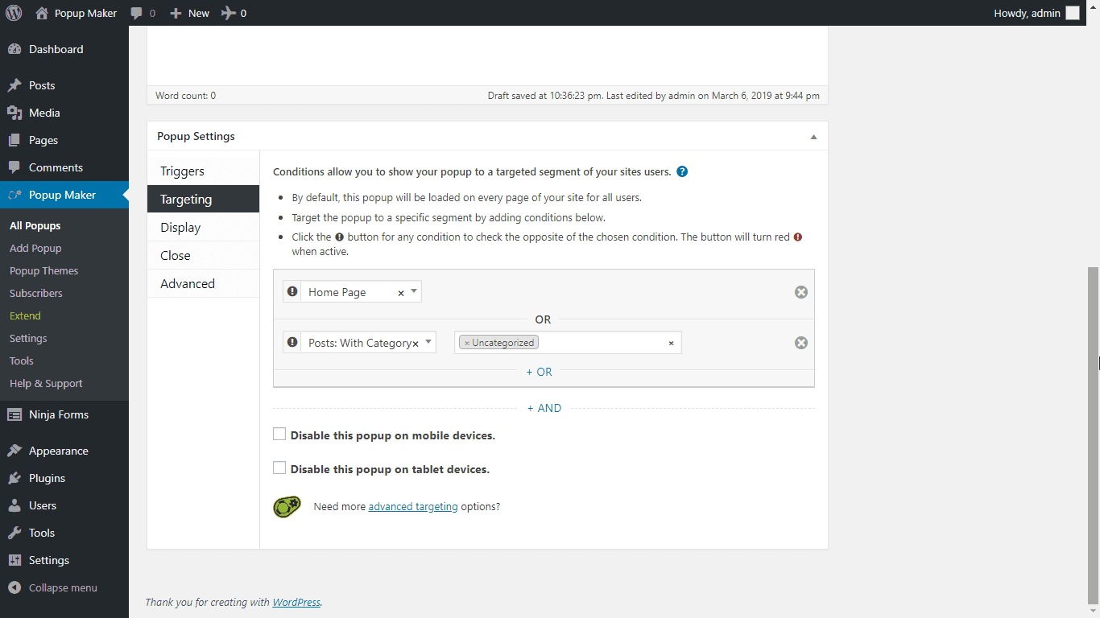Click the admin avatar image
The height and width of the screenshot is (618, 1100).
[1073, 13]
